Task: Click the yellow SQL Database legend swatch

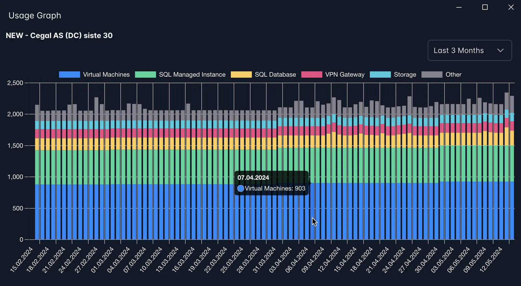Action: [x=241, y=75]
